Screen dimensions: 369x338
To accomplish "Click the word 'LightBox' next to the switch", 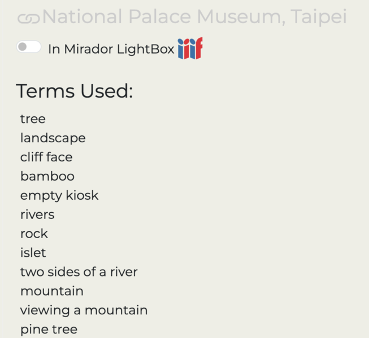I will [x=145, y=49].
